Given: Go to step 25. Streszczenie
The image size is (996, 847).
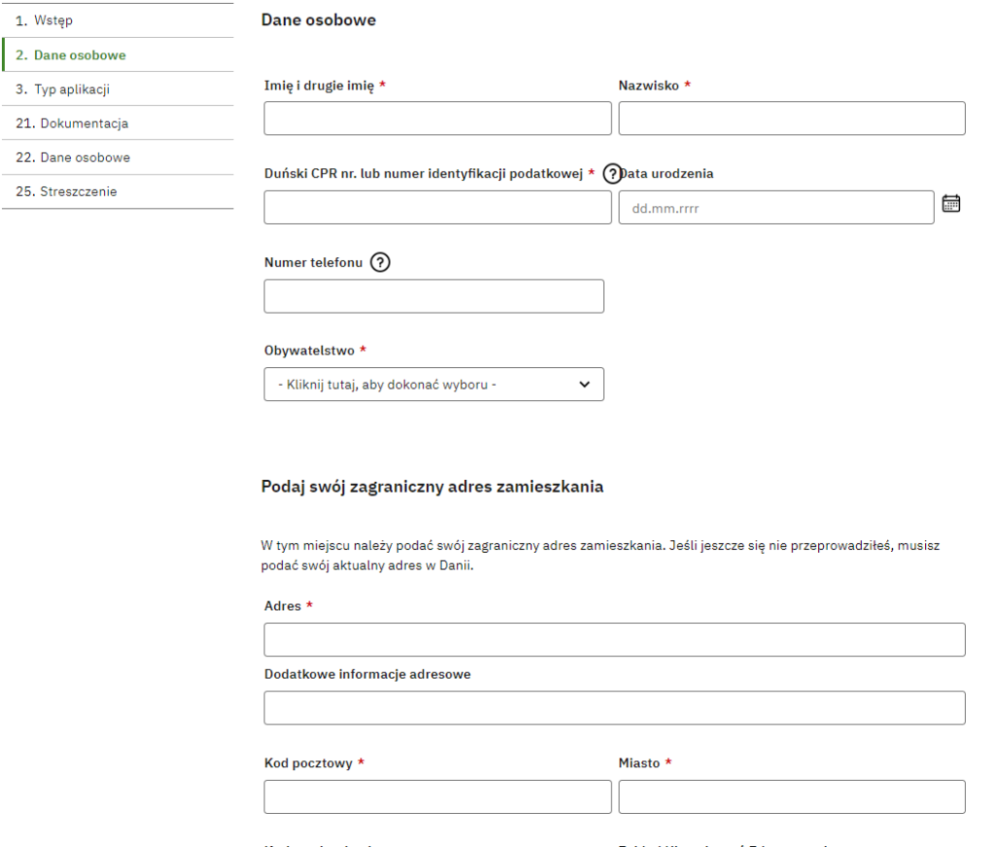Looking at the screenshot, I should 118,192.
